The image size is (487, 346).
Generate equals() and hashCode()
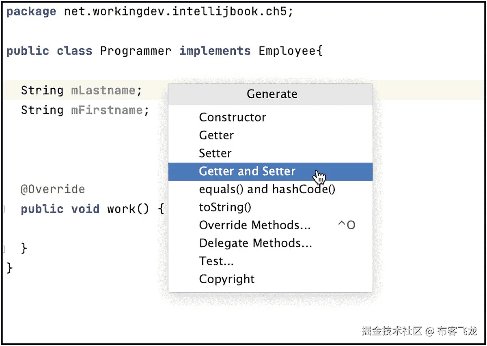pos(267,189)
